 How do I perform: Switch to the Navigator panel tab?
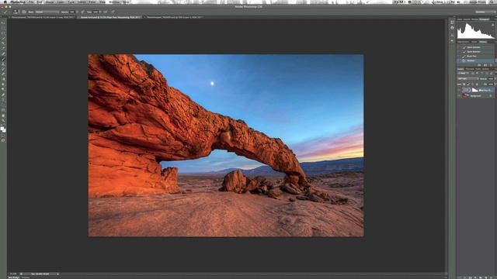[x=474, y=19]
